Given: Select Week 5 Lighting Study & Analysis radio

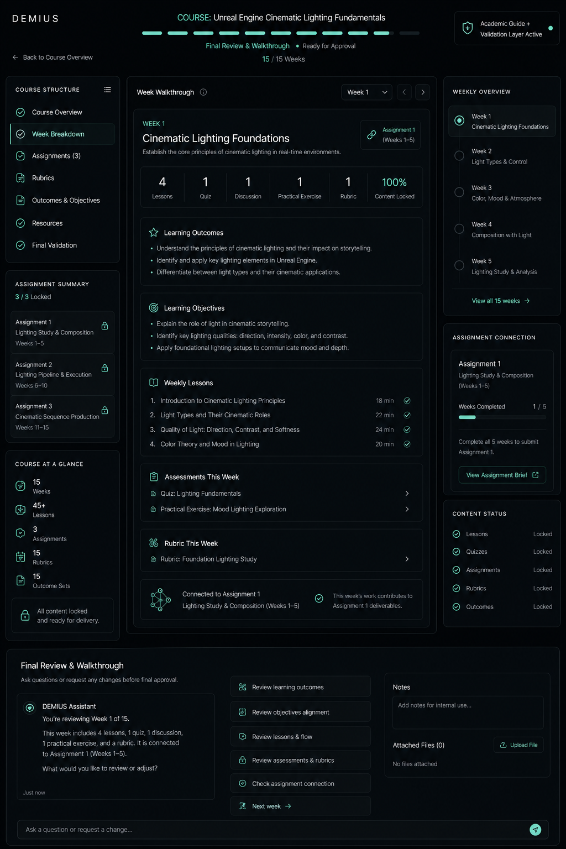Looking at the screenshot, I should coord(459,265).
